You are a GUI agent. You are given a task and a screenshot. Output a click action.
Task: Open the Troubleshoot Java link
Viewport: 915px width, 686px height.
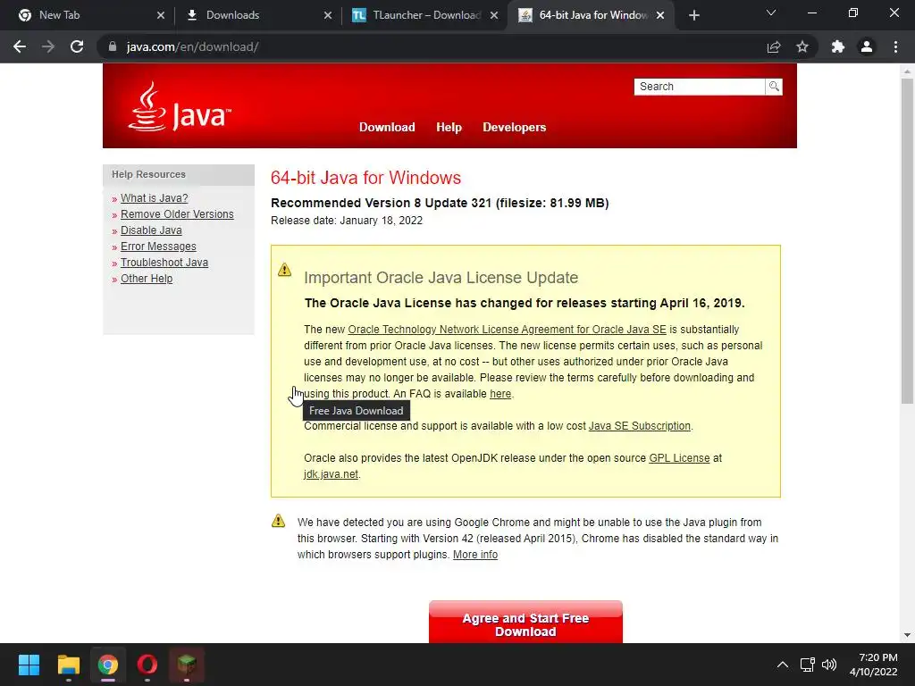(x=164, y=263)
